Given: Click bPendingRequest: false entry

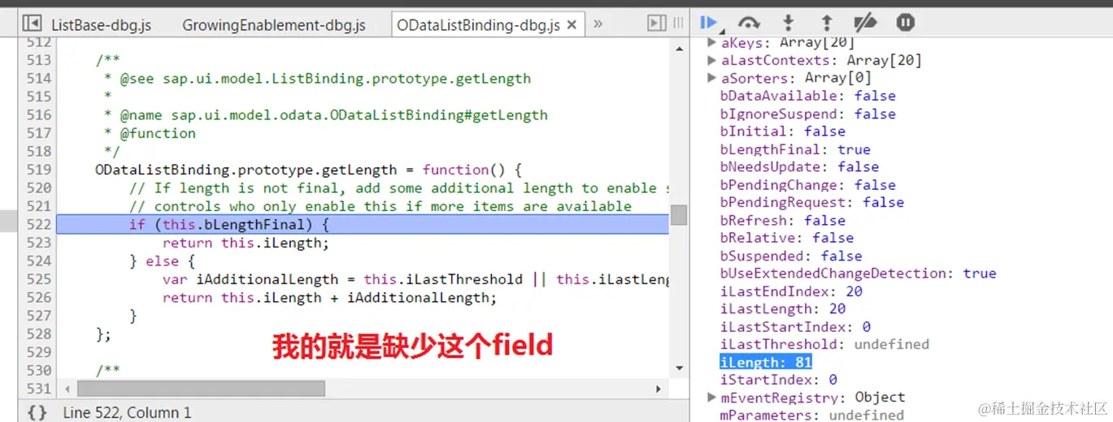Looking at the screenshot, I should [x=811, y=202].
